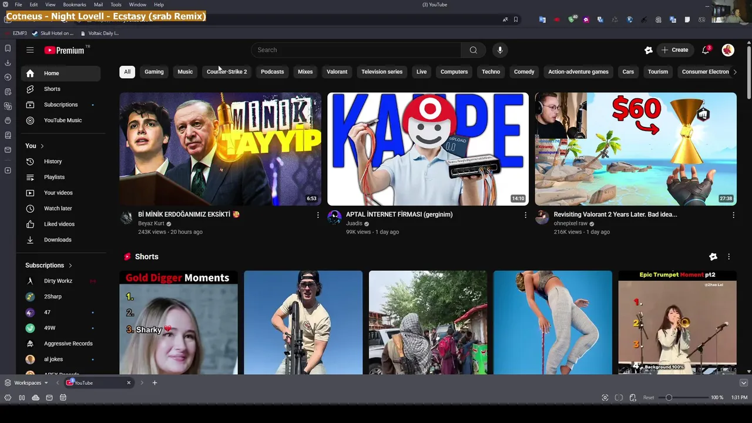Open the mail icon in status bar
Viewport: 752px width, 423px height.
[49, 398]
